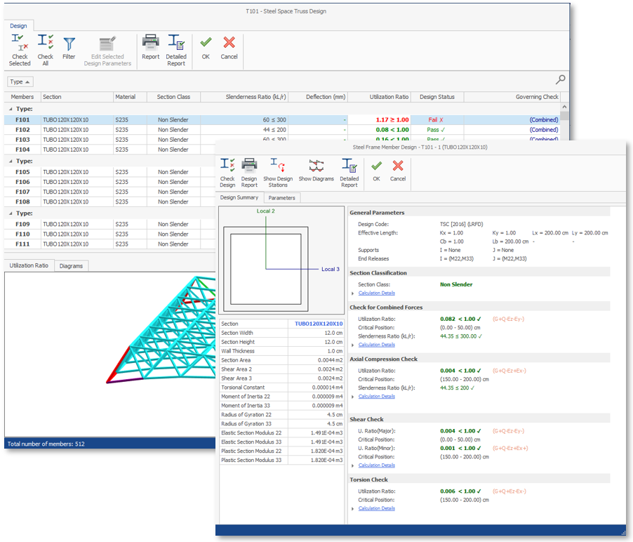Click Report printer icon in main toolbar
Image resolution: width=633 pixels, height=542 pixels.
[150, 43]
